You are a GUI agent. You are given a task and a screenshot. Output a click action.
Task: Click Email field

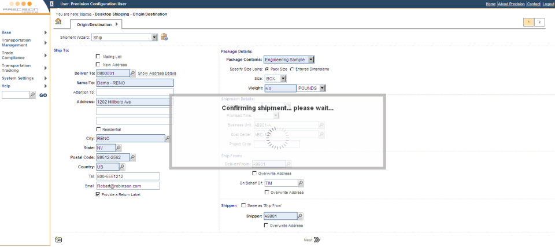tap(128, 186)
